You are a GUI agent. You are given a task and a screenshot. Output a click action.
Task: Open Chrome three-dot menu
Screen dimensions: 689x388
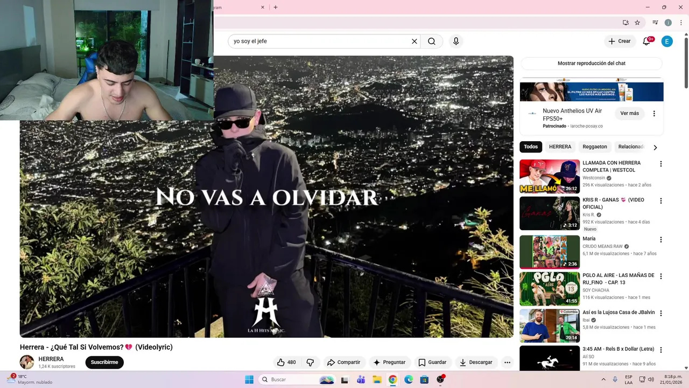(681, 23)
